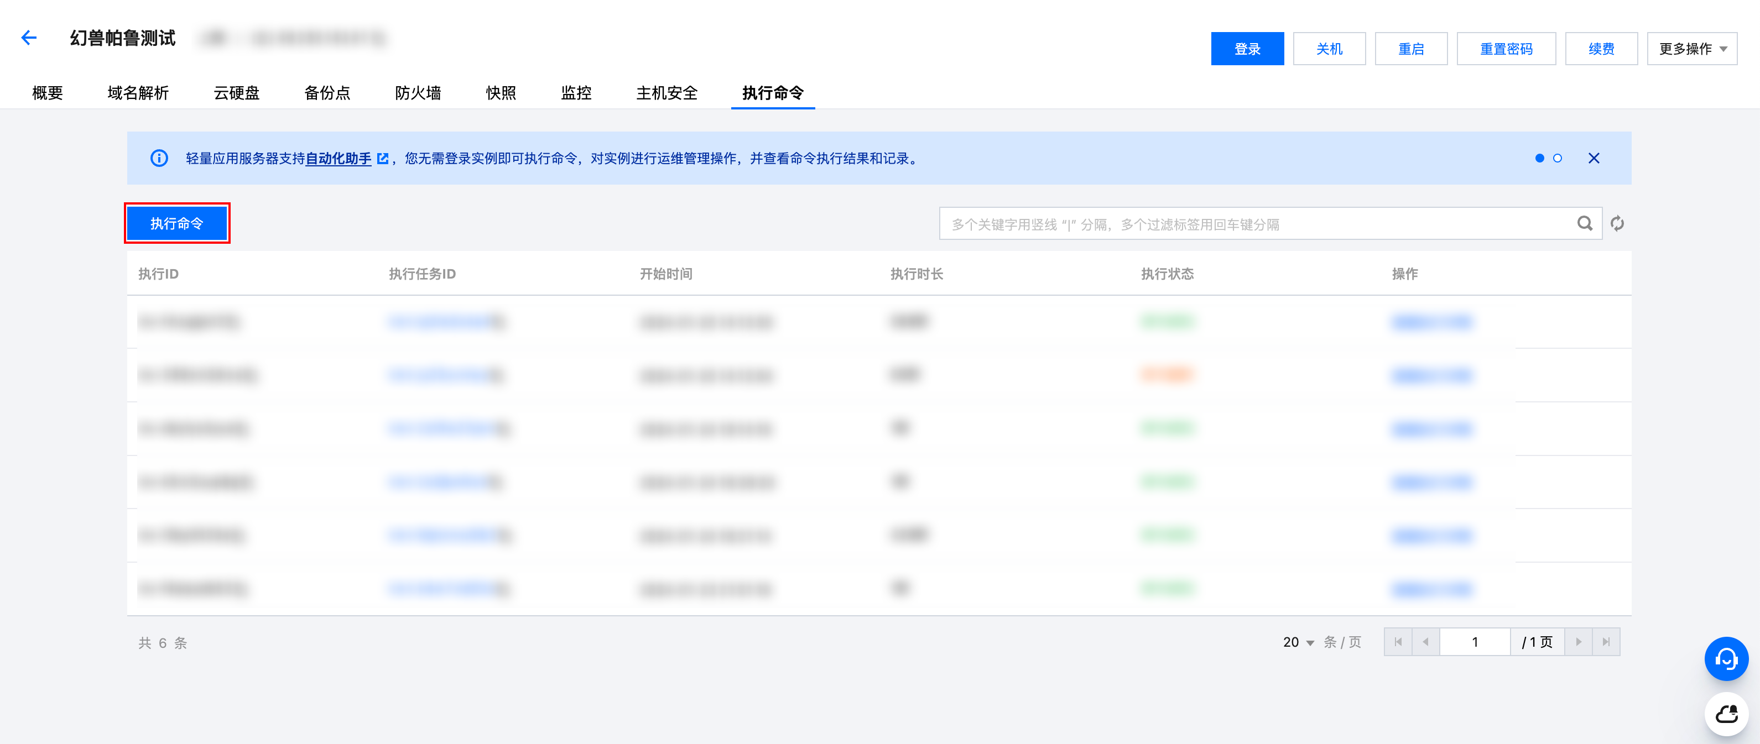Viewport: 1760px width, 744px height.
Task: Click the search magnifier icon
Action: (1585, 223)
